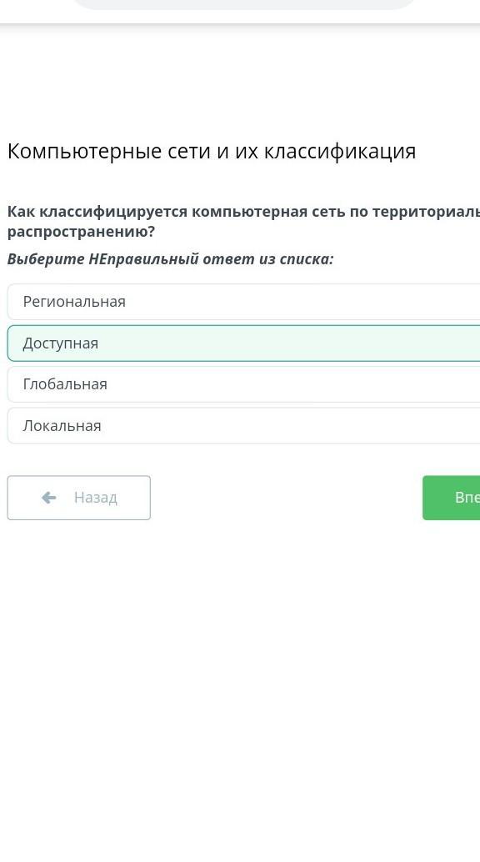Click the instruction Выберите НЕправильный ответ из списка

click(x=171, y=259)
